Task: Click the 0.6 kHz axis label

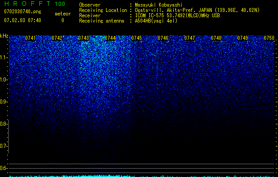Action: pyautogui.click(x=4, y=168)
